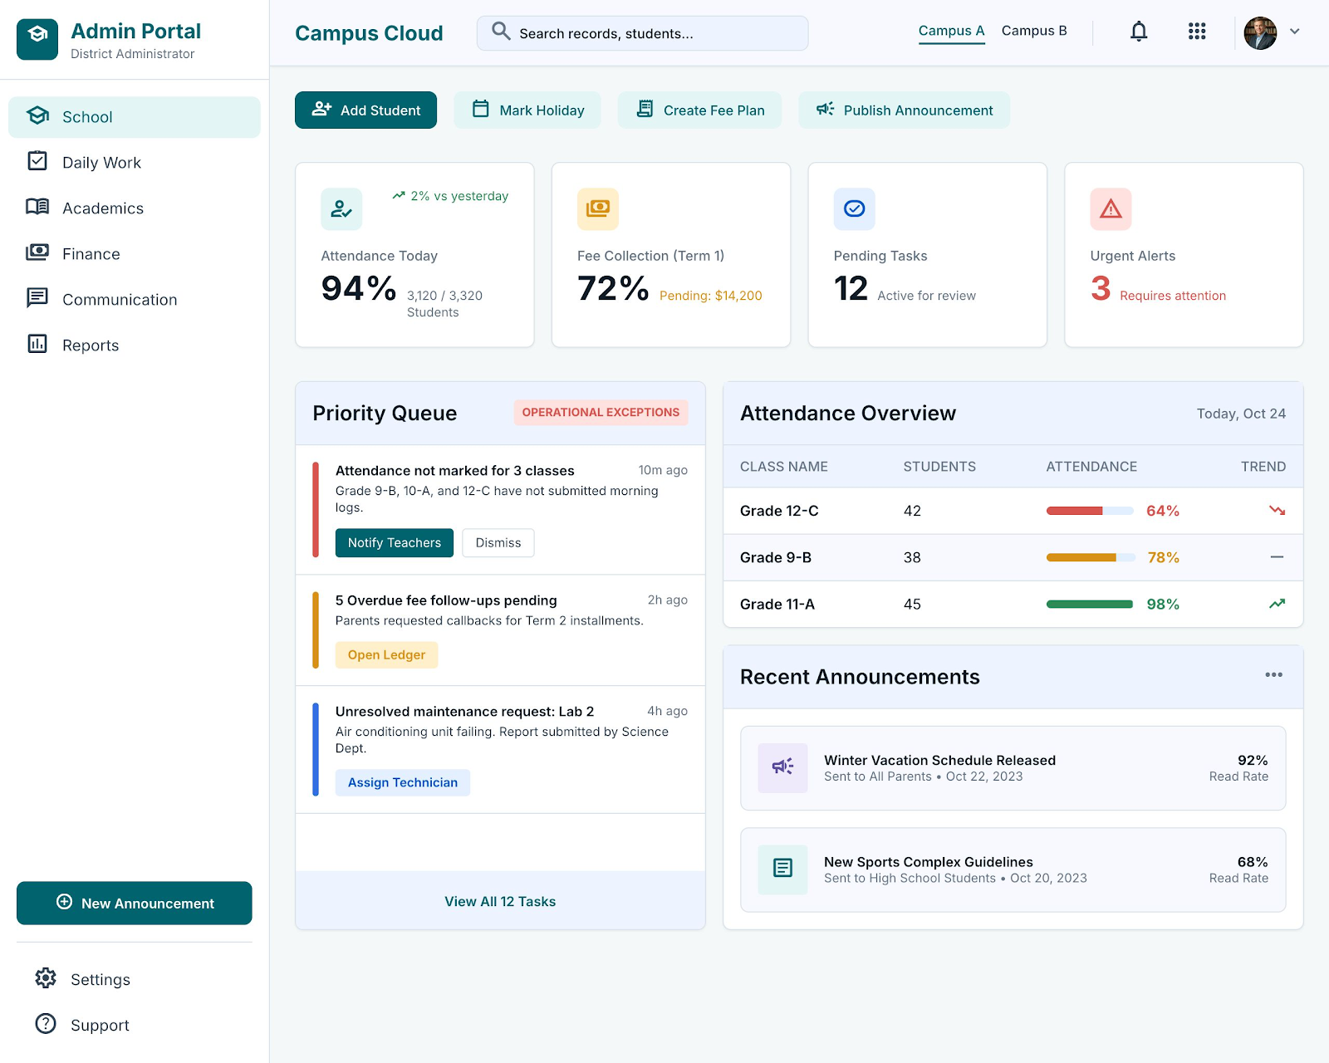Open Academics in the sidebar
1329x1063 pixels.
[135, 208]
